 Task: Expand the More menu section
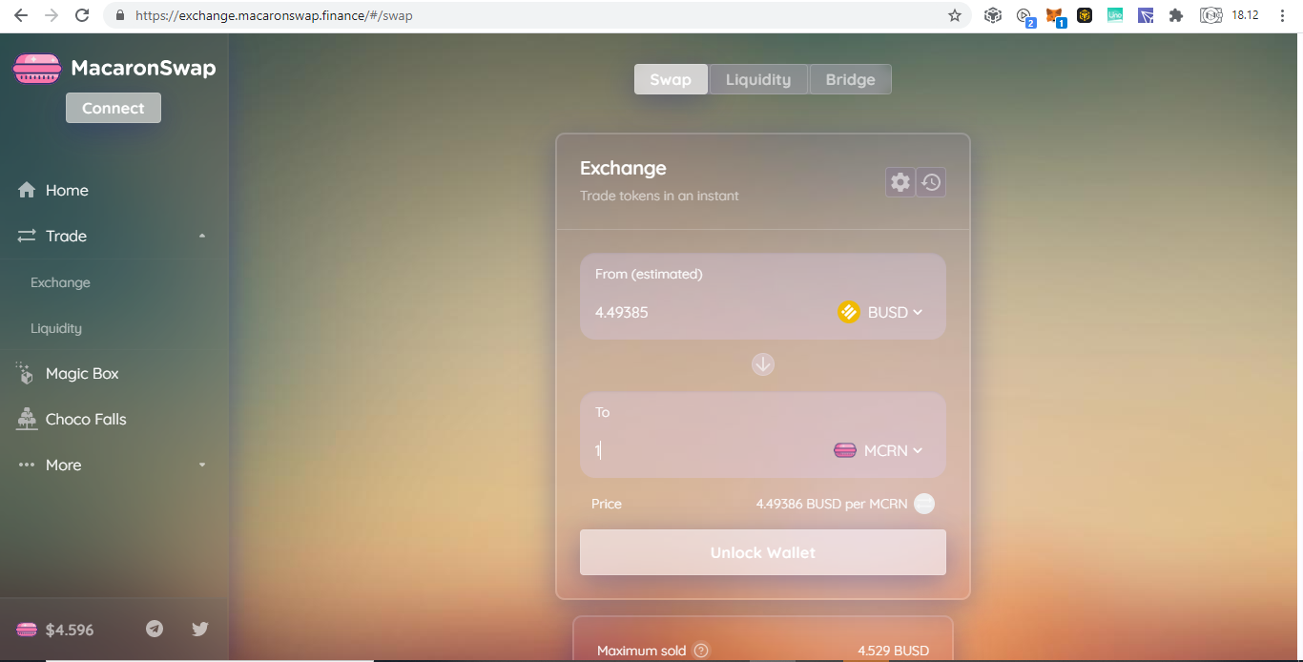coord(202,465)
